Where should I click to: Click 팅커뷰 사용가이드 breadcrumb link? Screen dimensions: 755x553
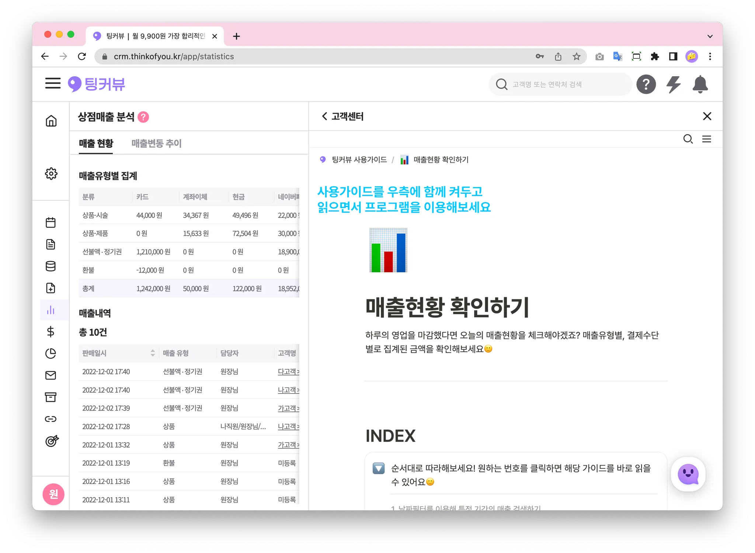point(359,160)
